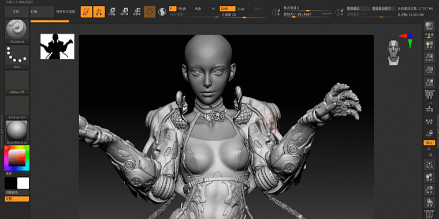Click the 切换颜色 switch color button
This screenshot has height=219, width=439.
[17, 192]
